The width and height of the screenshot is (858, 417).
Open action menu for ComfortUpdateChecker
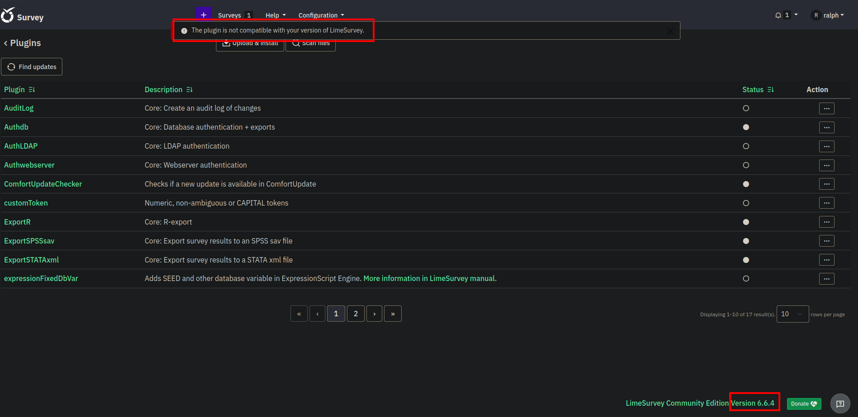pos(826,184)
